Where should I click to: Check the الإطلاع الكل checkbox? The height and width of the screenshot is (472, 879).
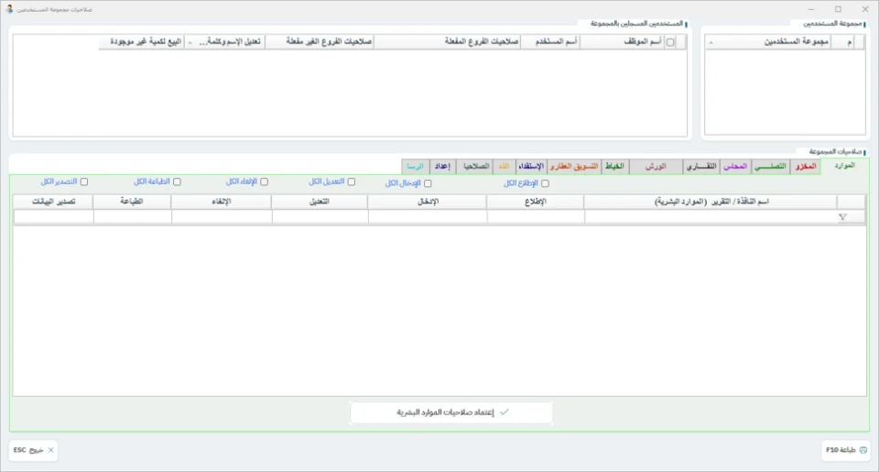point(545,183)
